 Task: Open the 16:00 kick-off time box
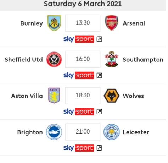click(83, 59)
